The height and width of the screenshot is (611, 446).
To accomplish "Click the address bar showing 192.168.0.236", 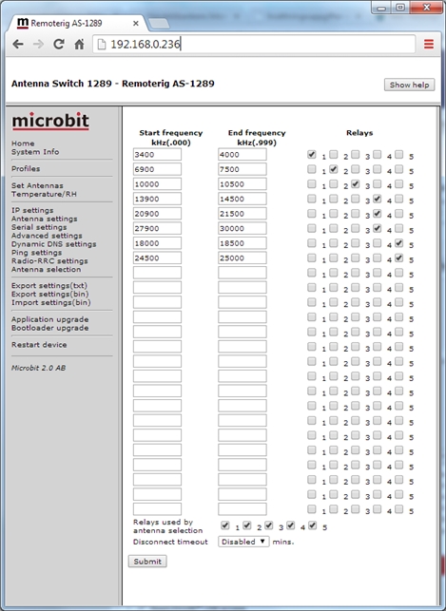I will point(254,44).
